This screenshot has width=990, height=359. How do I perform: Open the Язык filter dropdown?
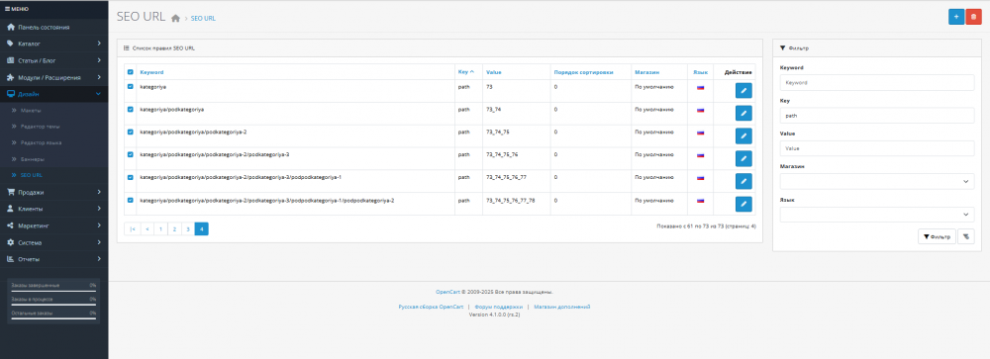click(x=877, y=215)
